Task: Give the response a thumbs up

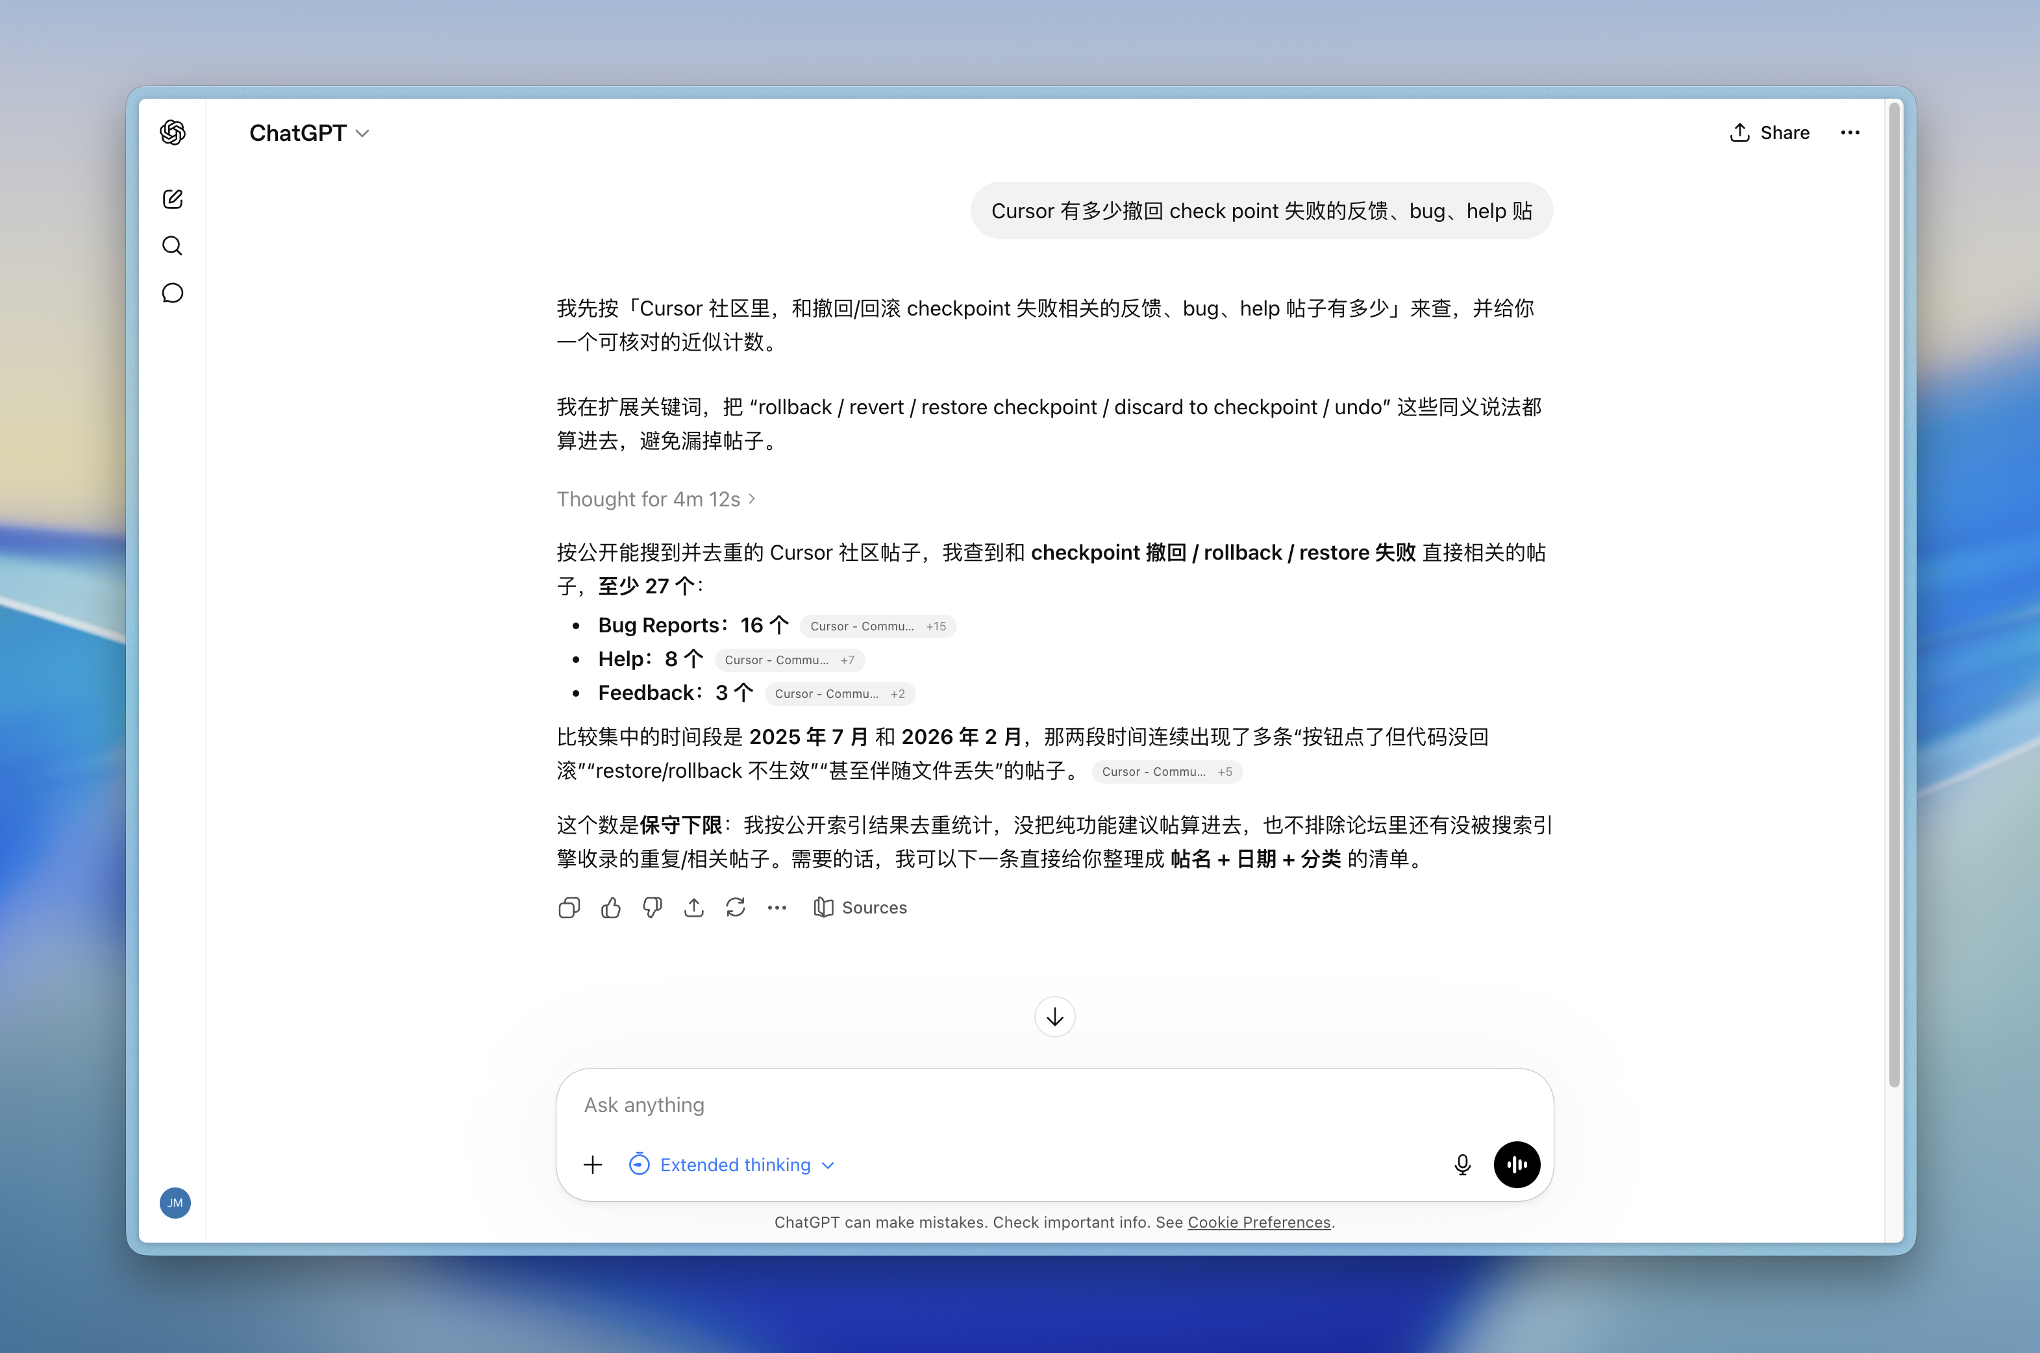Action: [x=611, y=908]
